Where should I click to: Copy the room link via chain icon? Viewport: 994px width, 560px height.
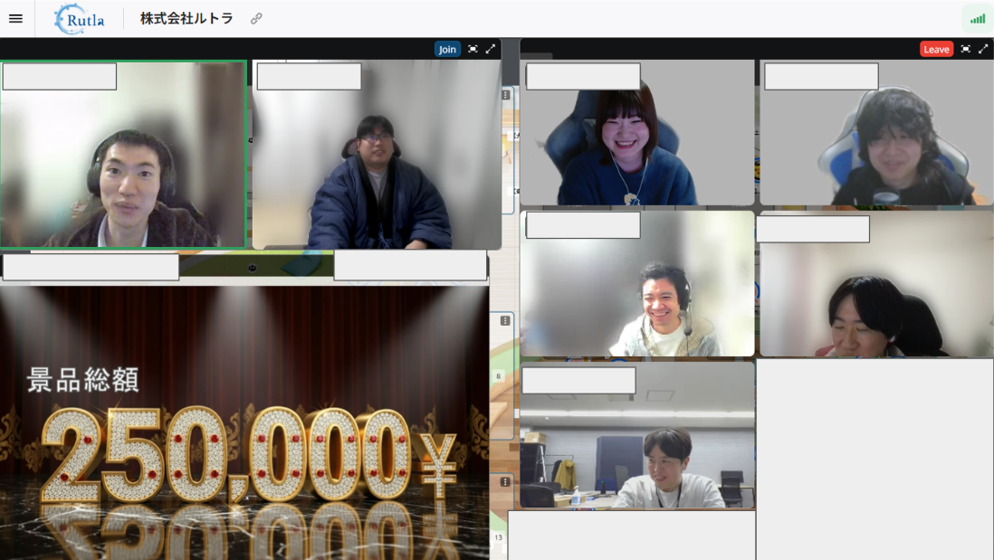coord(256,19)
